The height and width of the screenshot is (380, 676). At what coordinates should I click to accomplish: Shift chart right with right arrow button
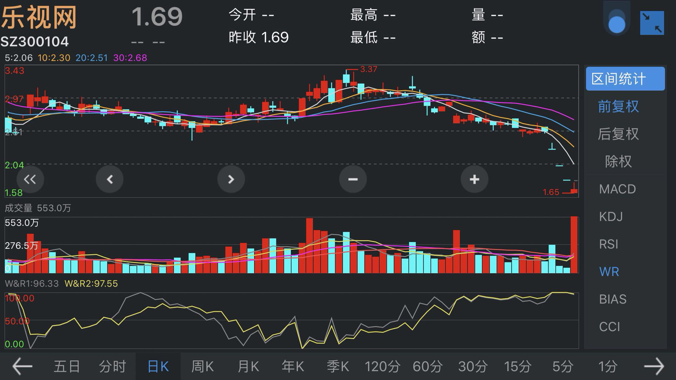coord(231,179)
